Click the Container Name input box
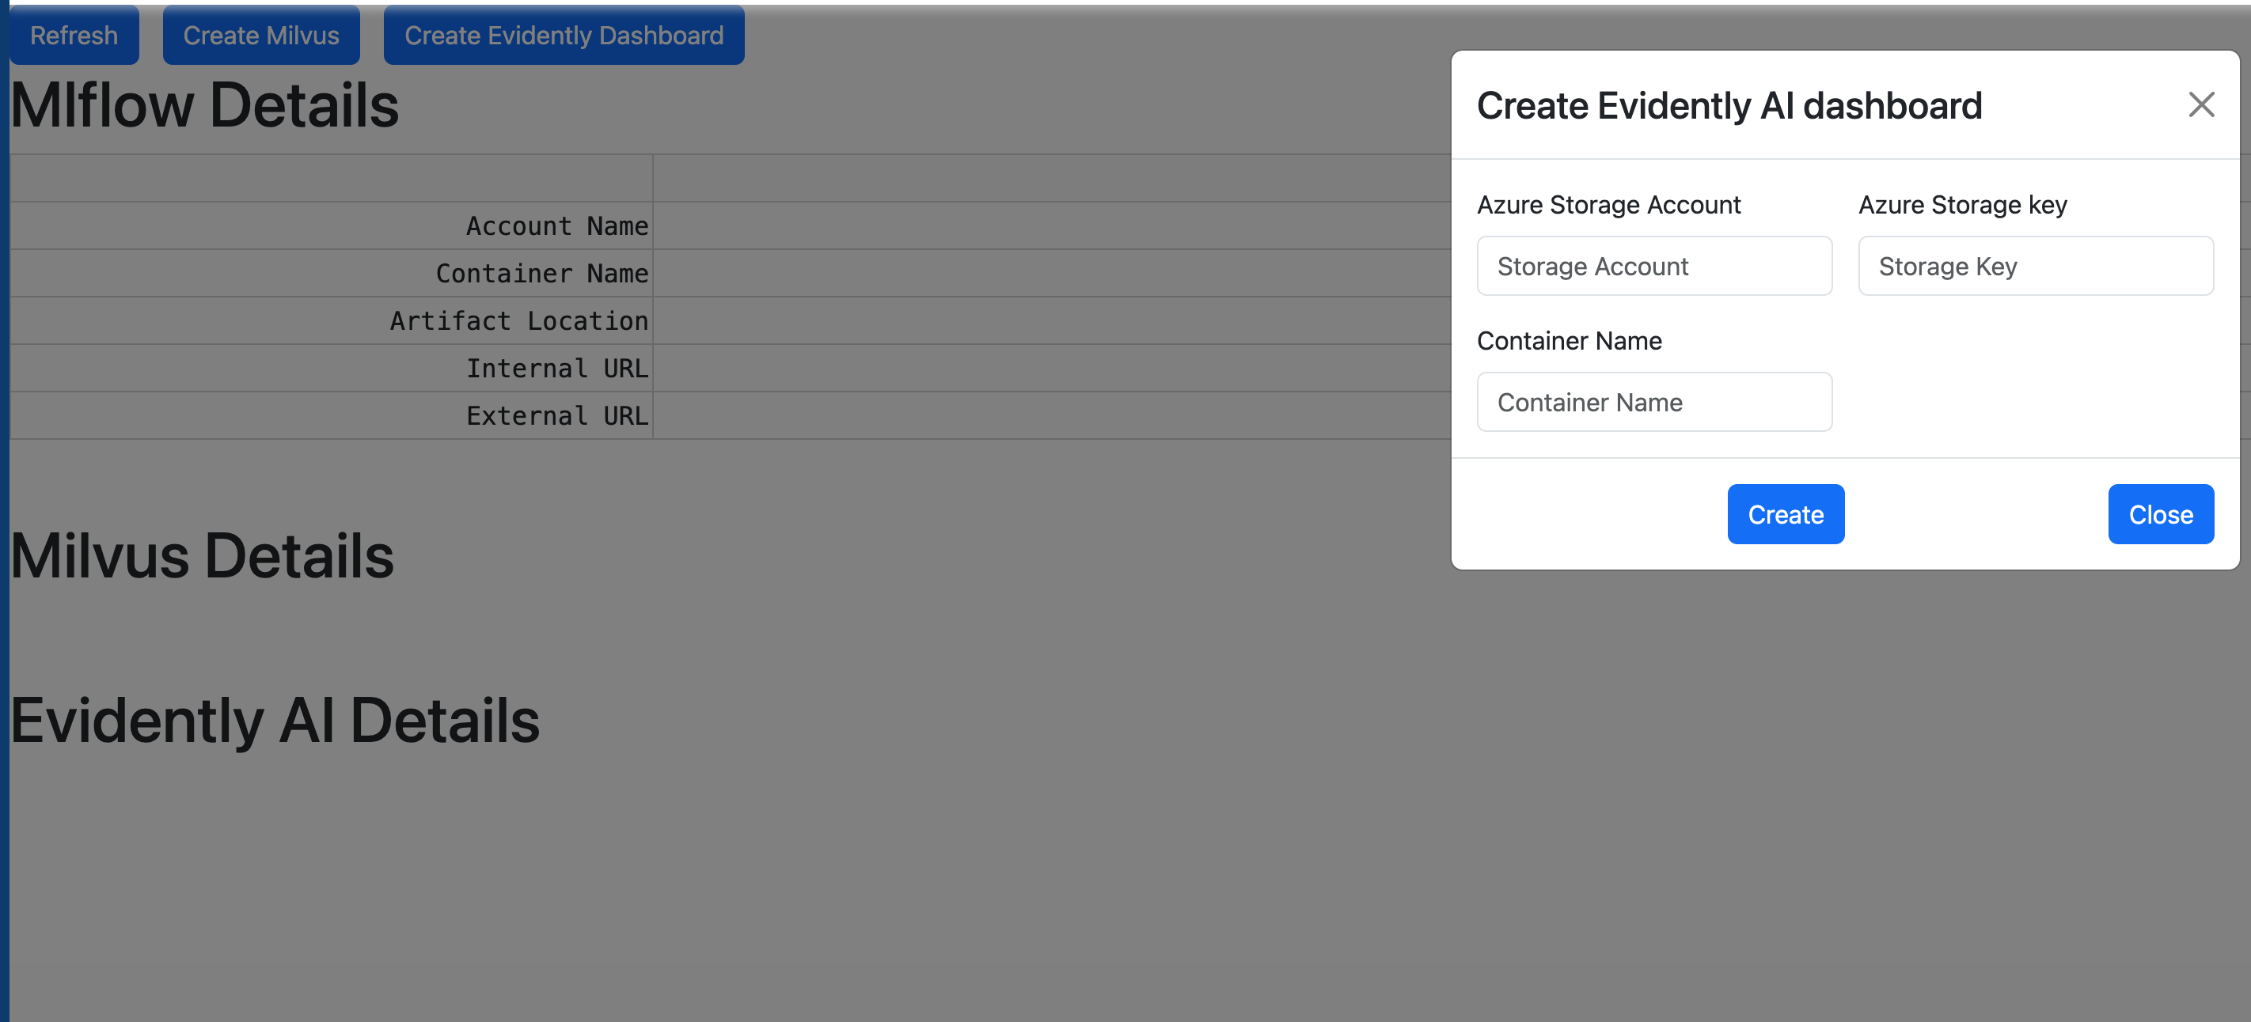The width and height of the screenshot is (2251, 1022). point(1653,402)
